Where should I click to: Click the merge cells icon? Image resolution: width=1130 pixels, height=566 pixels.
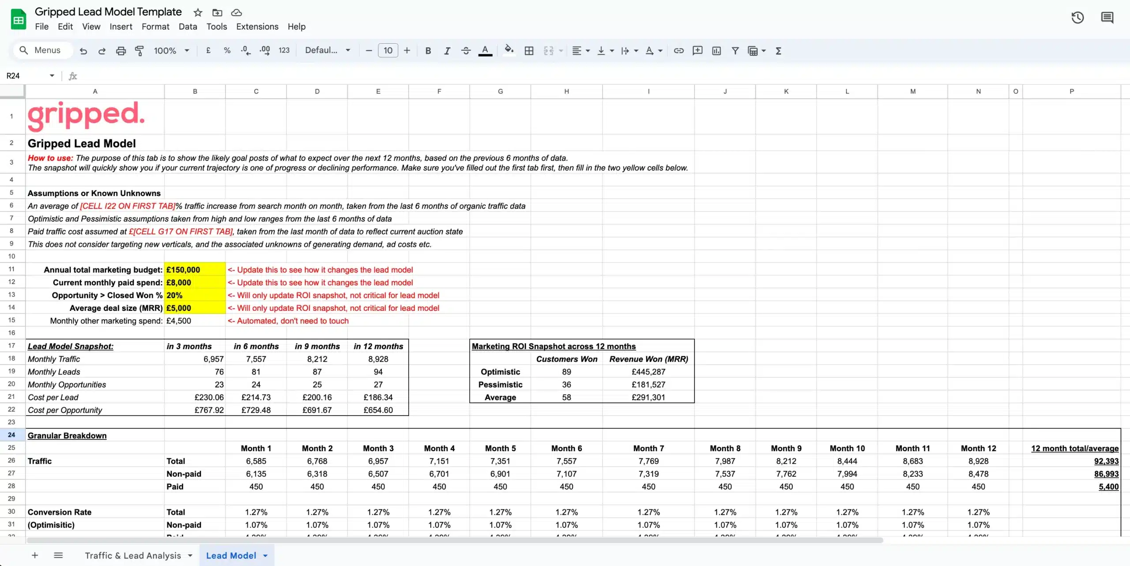pos(548,51)
